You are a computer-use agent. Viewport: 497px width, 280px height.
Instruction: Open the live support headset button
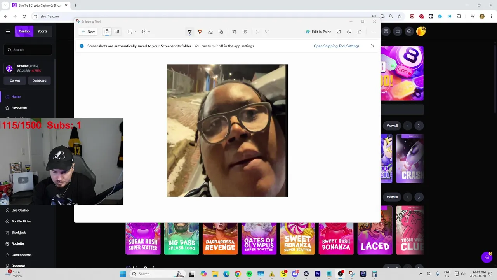(x=487, y=257)
